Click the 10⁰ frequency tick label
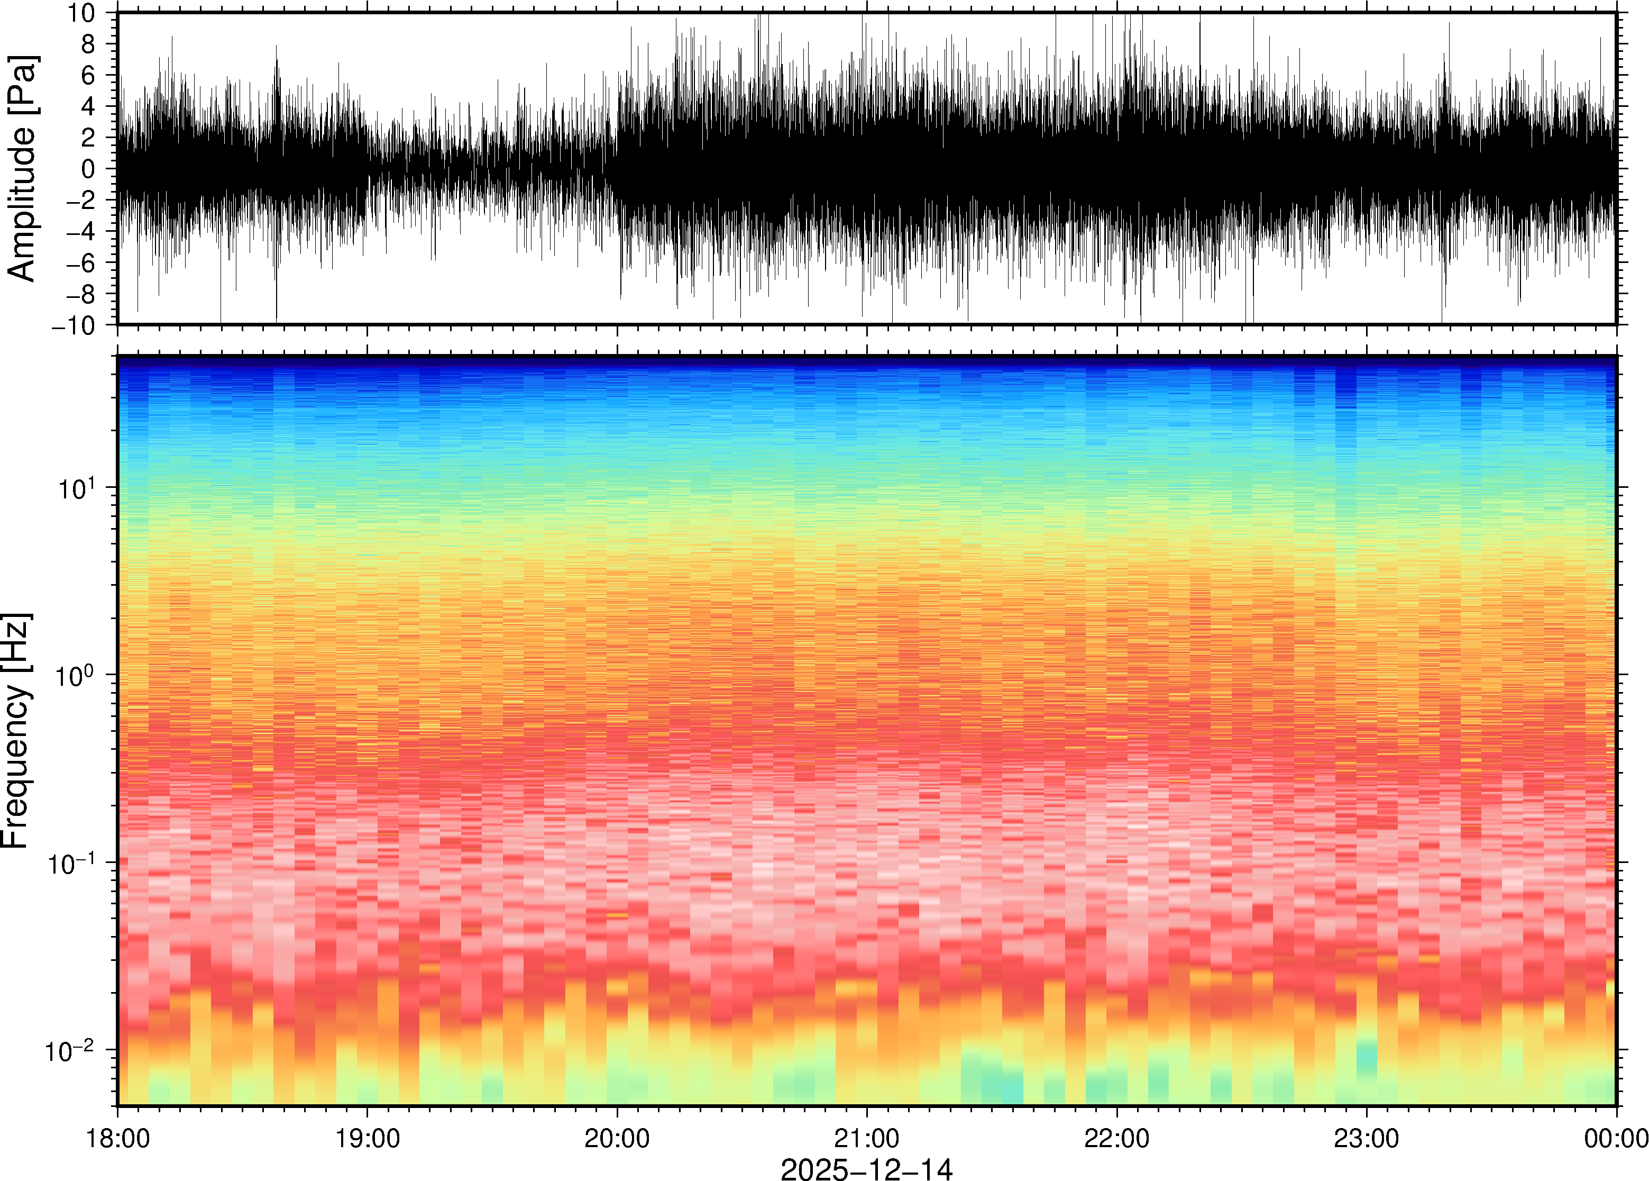 coord(76,675)
